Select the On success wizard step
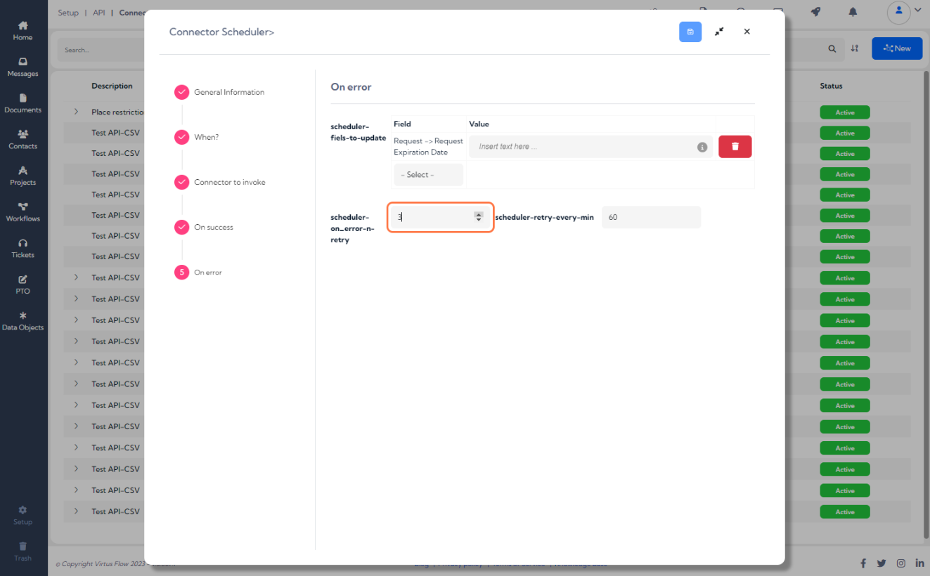This screenshot has height=576, width=930. coord(214,227)
